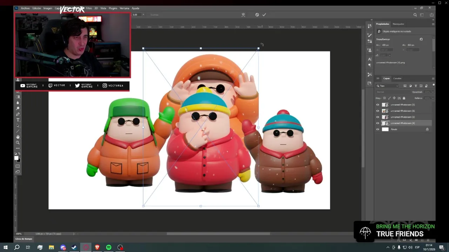This screenshot has width=449, height=252.
Task: Hide layer unnamed-Photoroom (2)
Action: [378, 117]
